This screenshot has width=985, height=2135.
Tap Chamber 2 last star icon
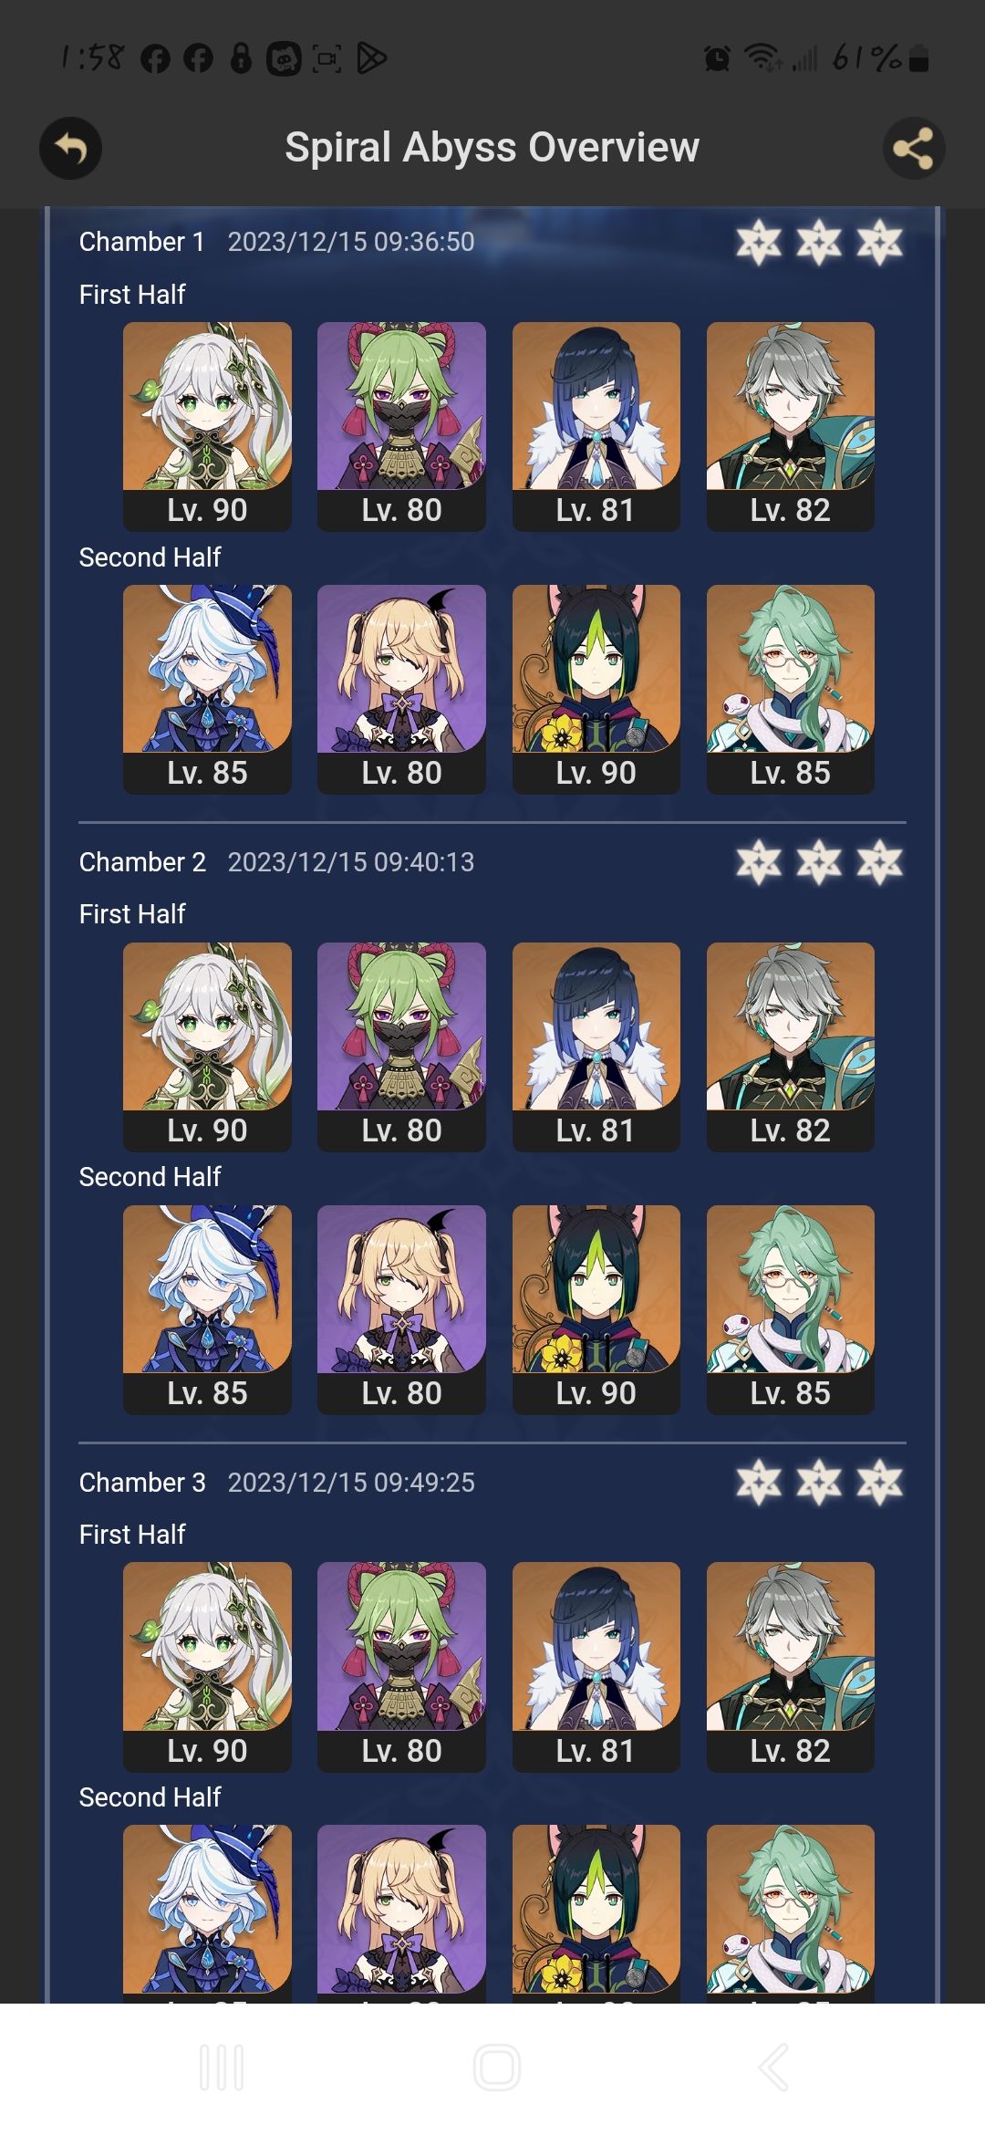point(879,862)
